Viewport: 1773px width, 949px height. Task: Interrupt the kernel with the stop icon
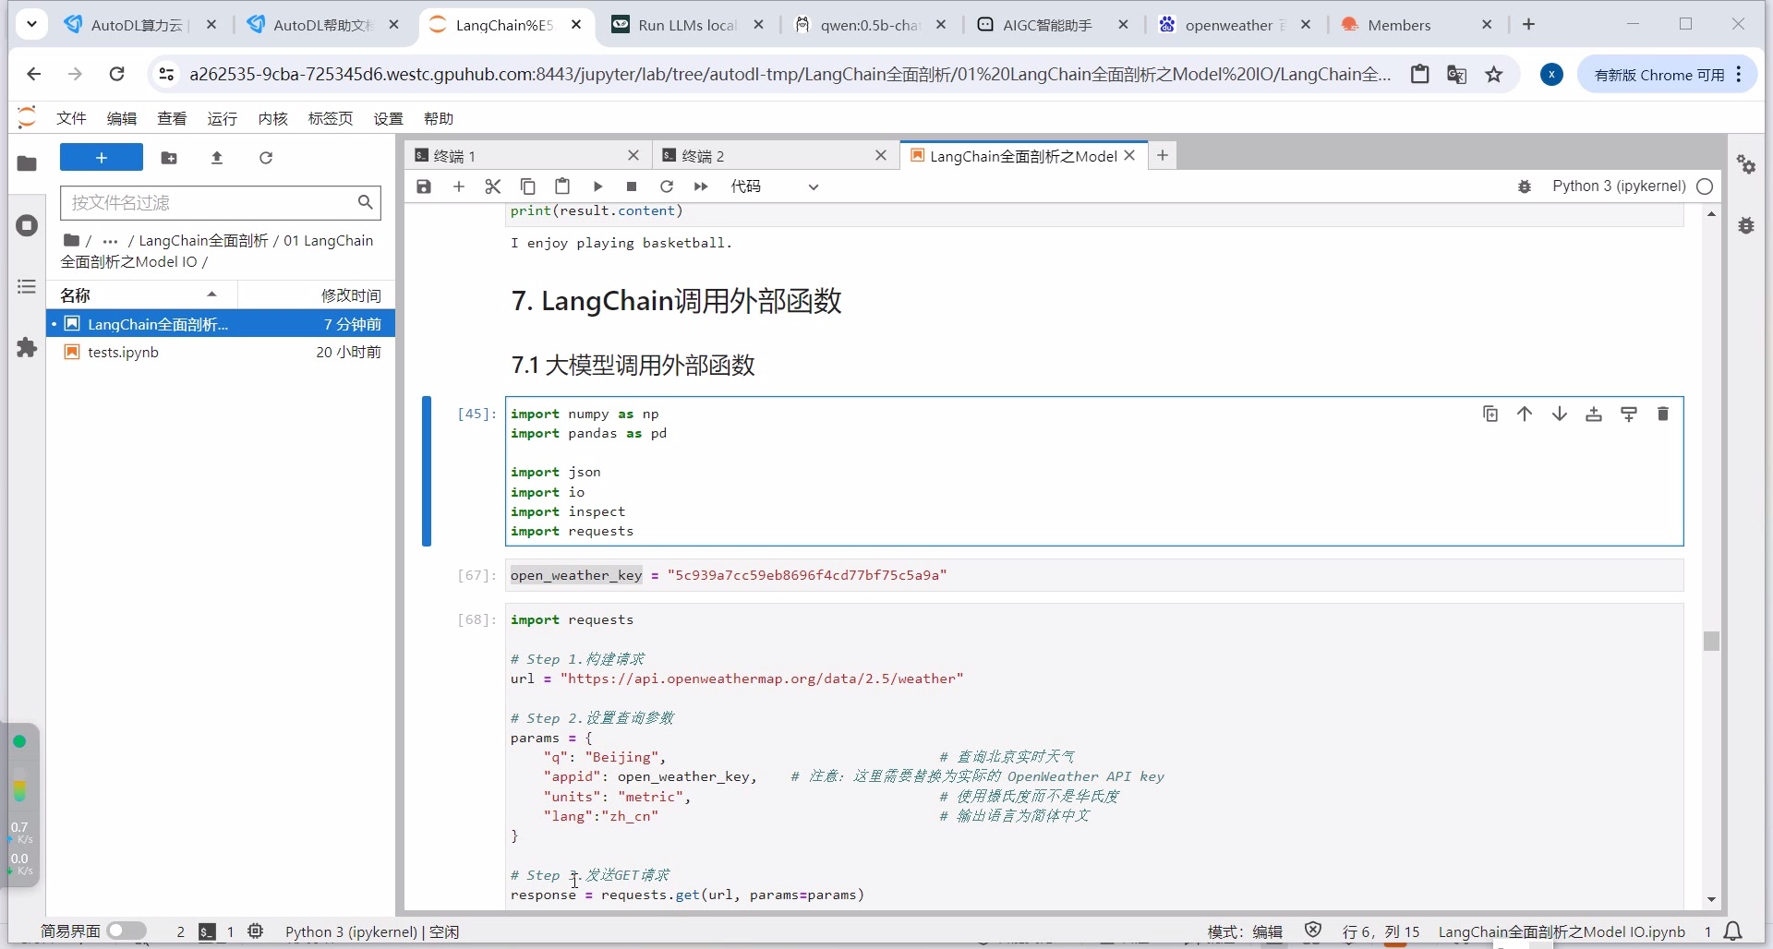[632, 186]
